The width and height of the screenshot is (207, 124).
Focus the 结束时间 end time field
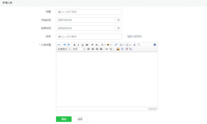point(86,28)
